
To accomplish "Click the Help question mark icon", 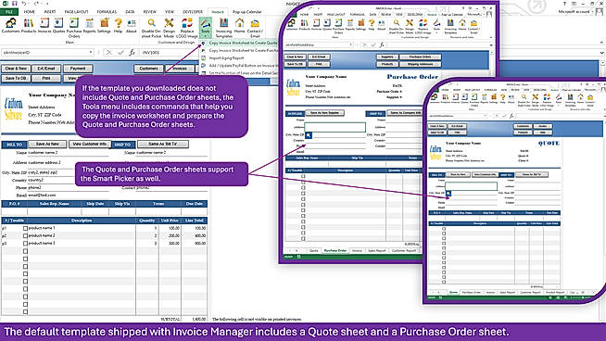I will point(119,26).
